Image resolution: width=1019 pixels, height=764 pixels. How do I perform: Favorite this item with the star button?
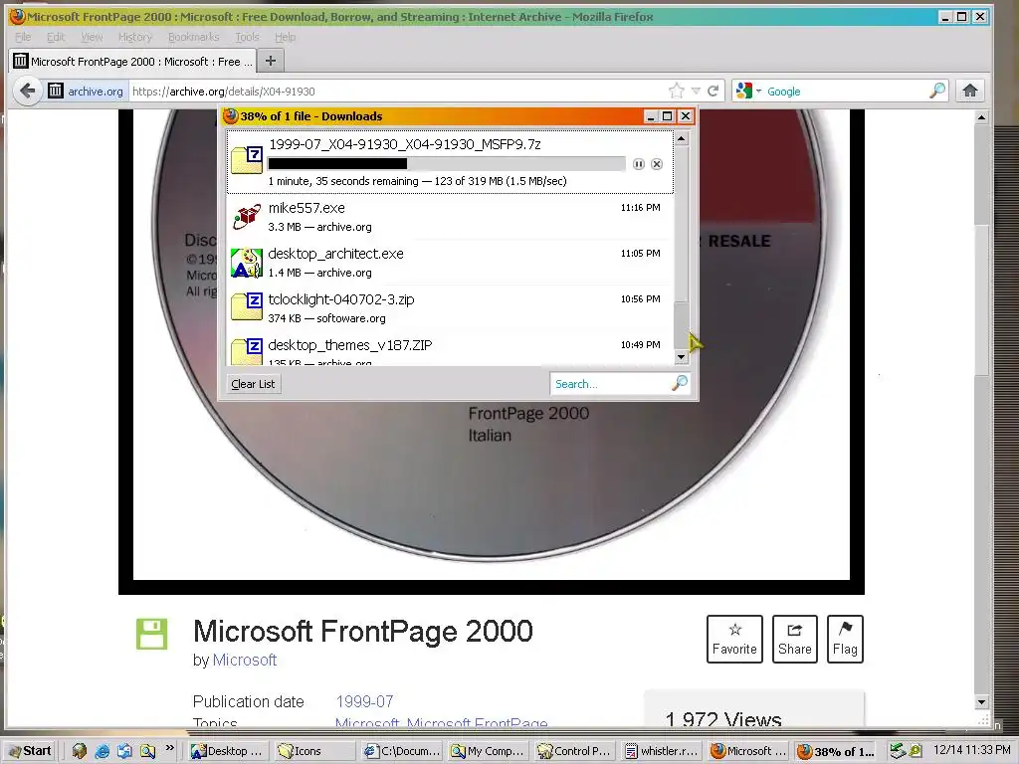(x=734, y=639)
